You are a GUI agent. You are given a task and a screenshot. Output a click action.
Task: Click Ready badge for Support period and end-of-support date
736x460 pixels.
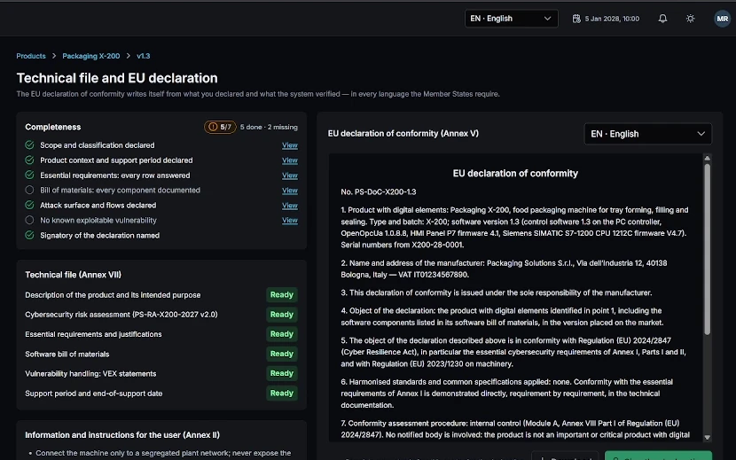point(282,394)
